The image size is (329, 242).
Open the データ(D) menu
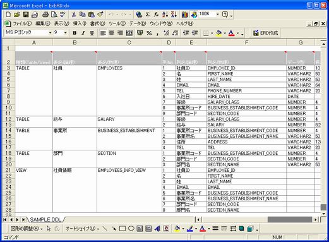click(x=138, y=23)
